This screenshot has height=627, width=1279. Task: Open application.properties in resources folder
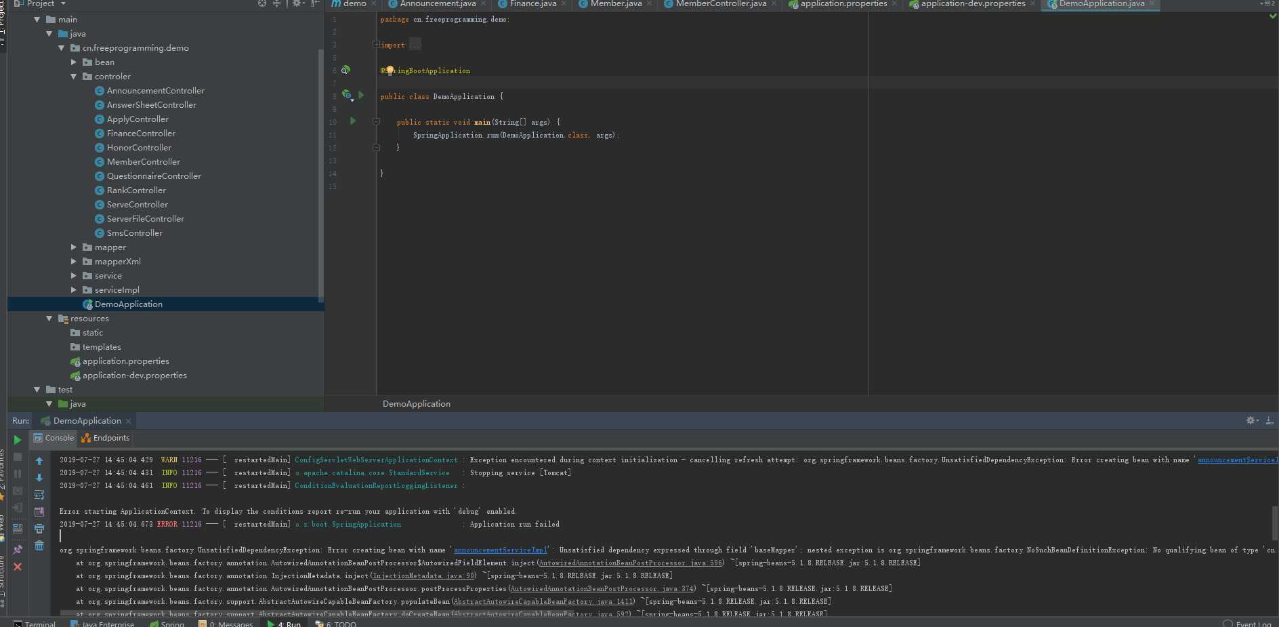coord(125,361)
